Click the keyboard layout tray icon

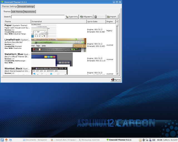154,140
